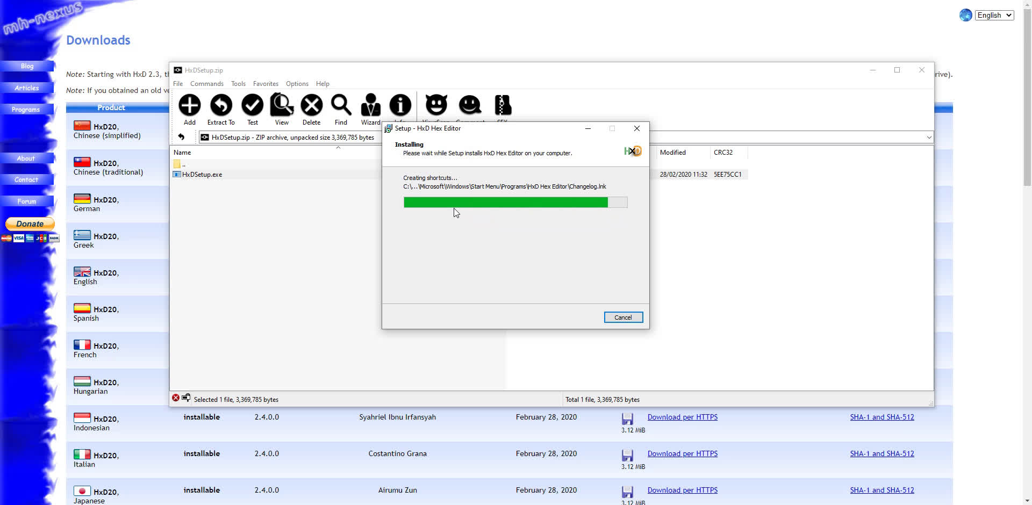Open the Options menu
The height and width of the screenshot is (505, 1032).
(x=297, y=84)
